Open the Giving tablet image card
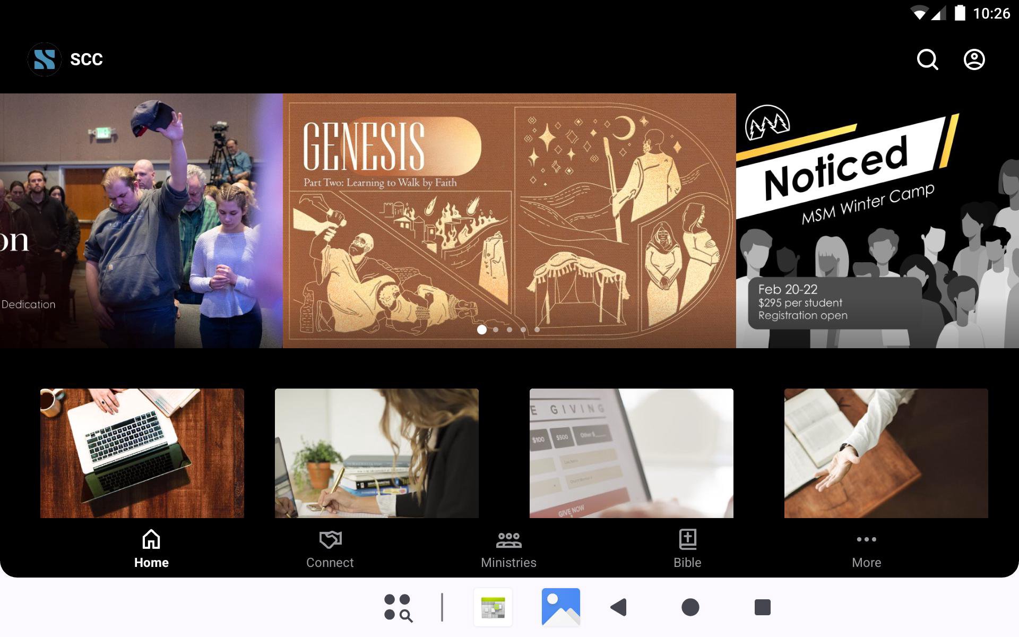1019x637 pixels. pos(631,453)
